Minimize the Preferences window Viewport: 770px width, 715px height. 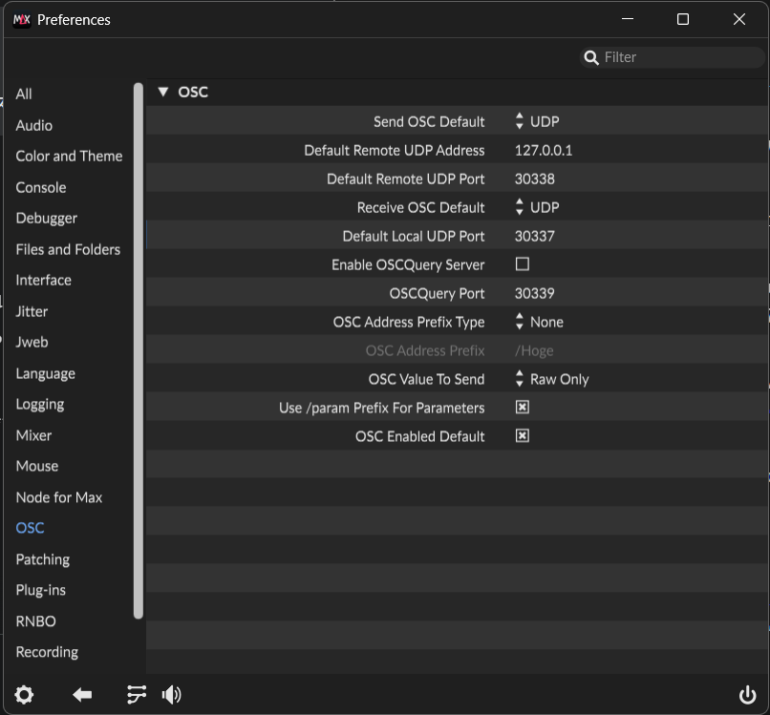point(627,19)
